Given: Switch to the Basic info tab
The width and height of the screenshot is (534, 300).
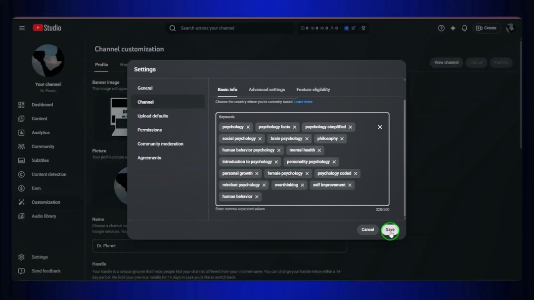Looking at the screenshot, I should coord(227,90).
